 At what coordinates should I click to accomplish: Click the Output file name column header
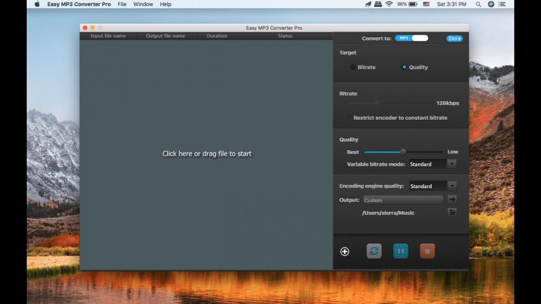point(165,36)
